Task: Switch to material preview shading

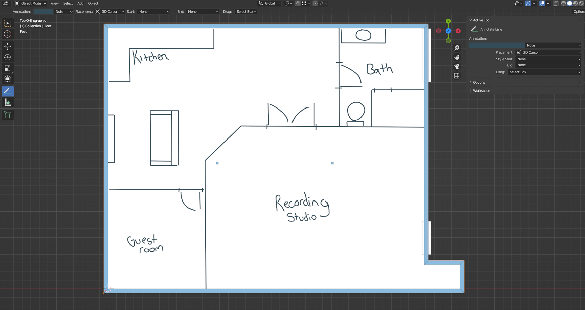Action: pos(576,3)
